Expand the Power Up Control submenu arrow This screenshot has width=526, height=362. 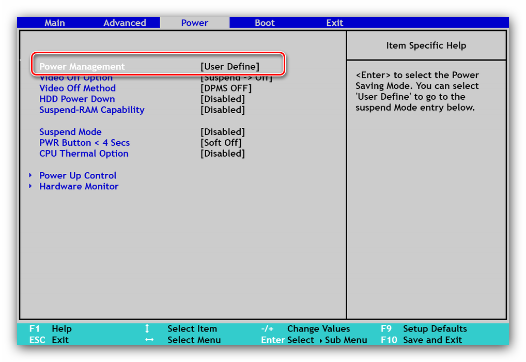click(30, 175)
